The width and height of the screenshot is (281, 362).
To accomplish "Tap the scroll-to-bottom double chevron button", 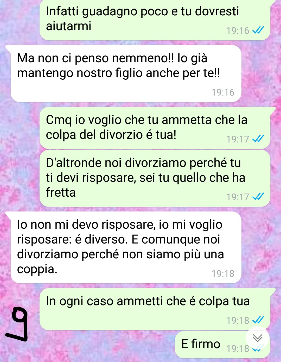I will (258, 338).
